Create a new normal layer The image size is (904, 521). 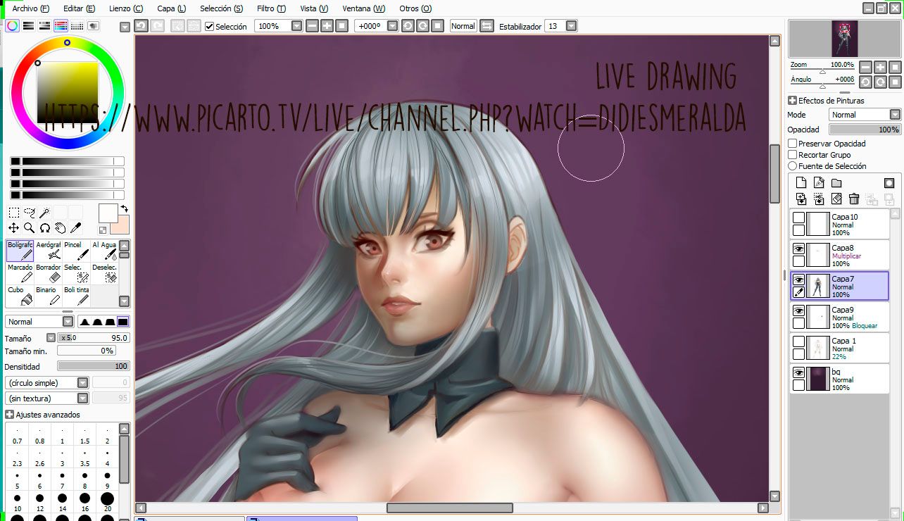801,183
